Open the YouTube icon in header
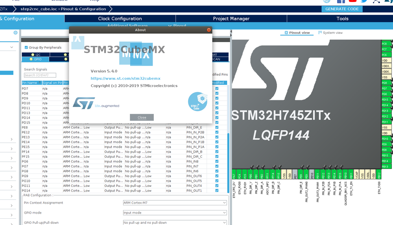Screen dimensions: 393x225 pyautogui.click(x=352, y=1)
